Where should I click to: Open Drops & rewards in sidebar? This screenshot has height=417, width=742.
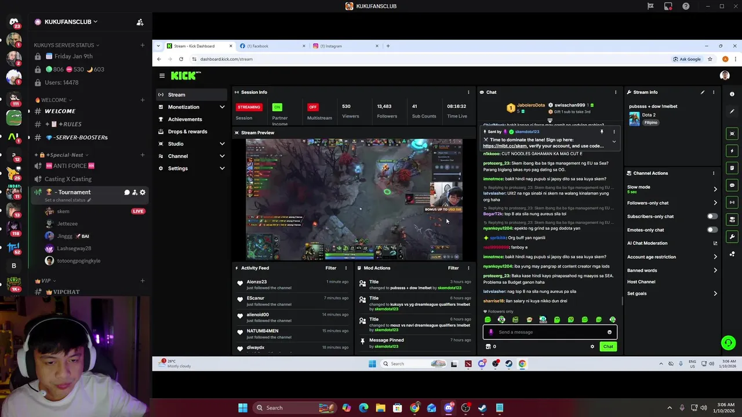pyautogui.click(x=191, y=131)
